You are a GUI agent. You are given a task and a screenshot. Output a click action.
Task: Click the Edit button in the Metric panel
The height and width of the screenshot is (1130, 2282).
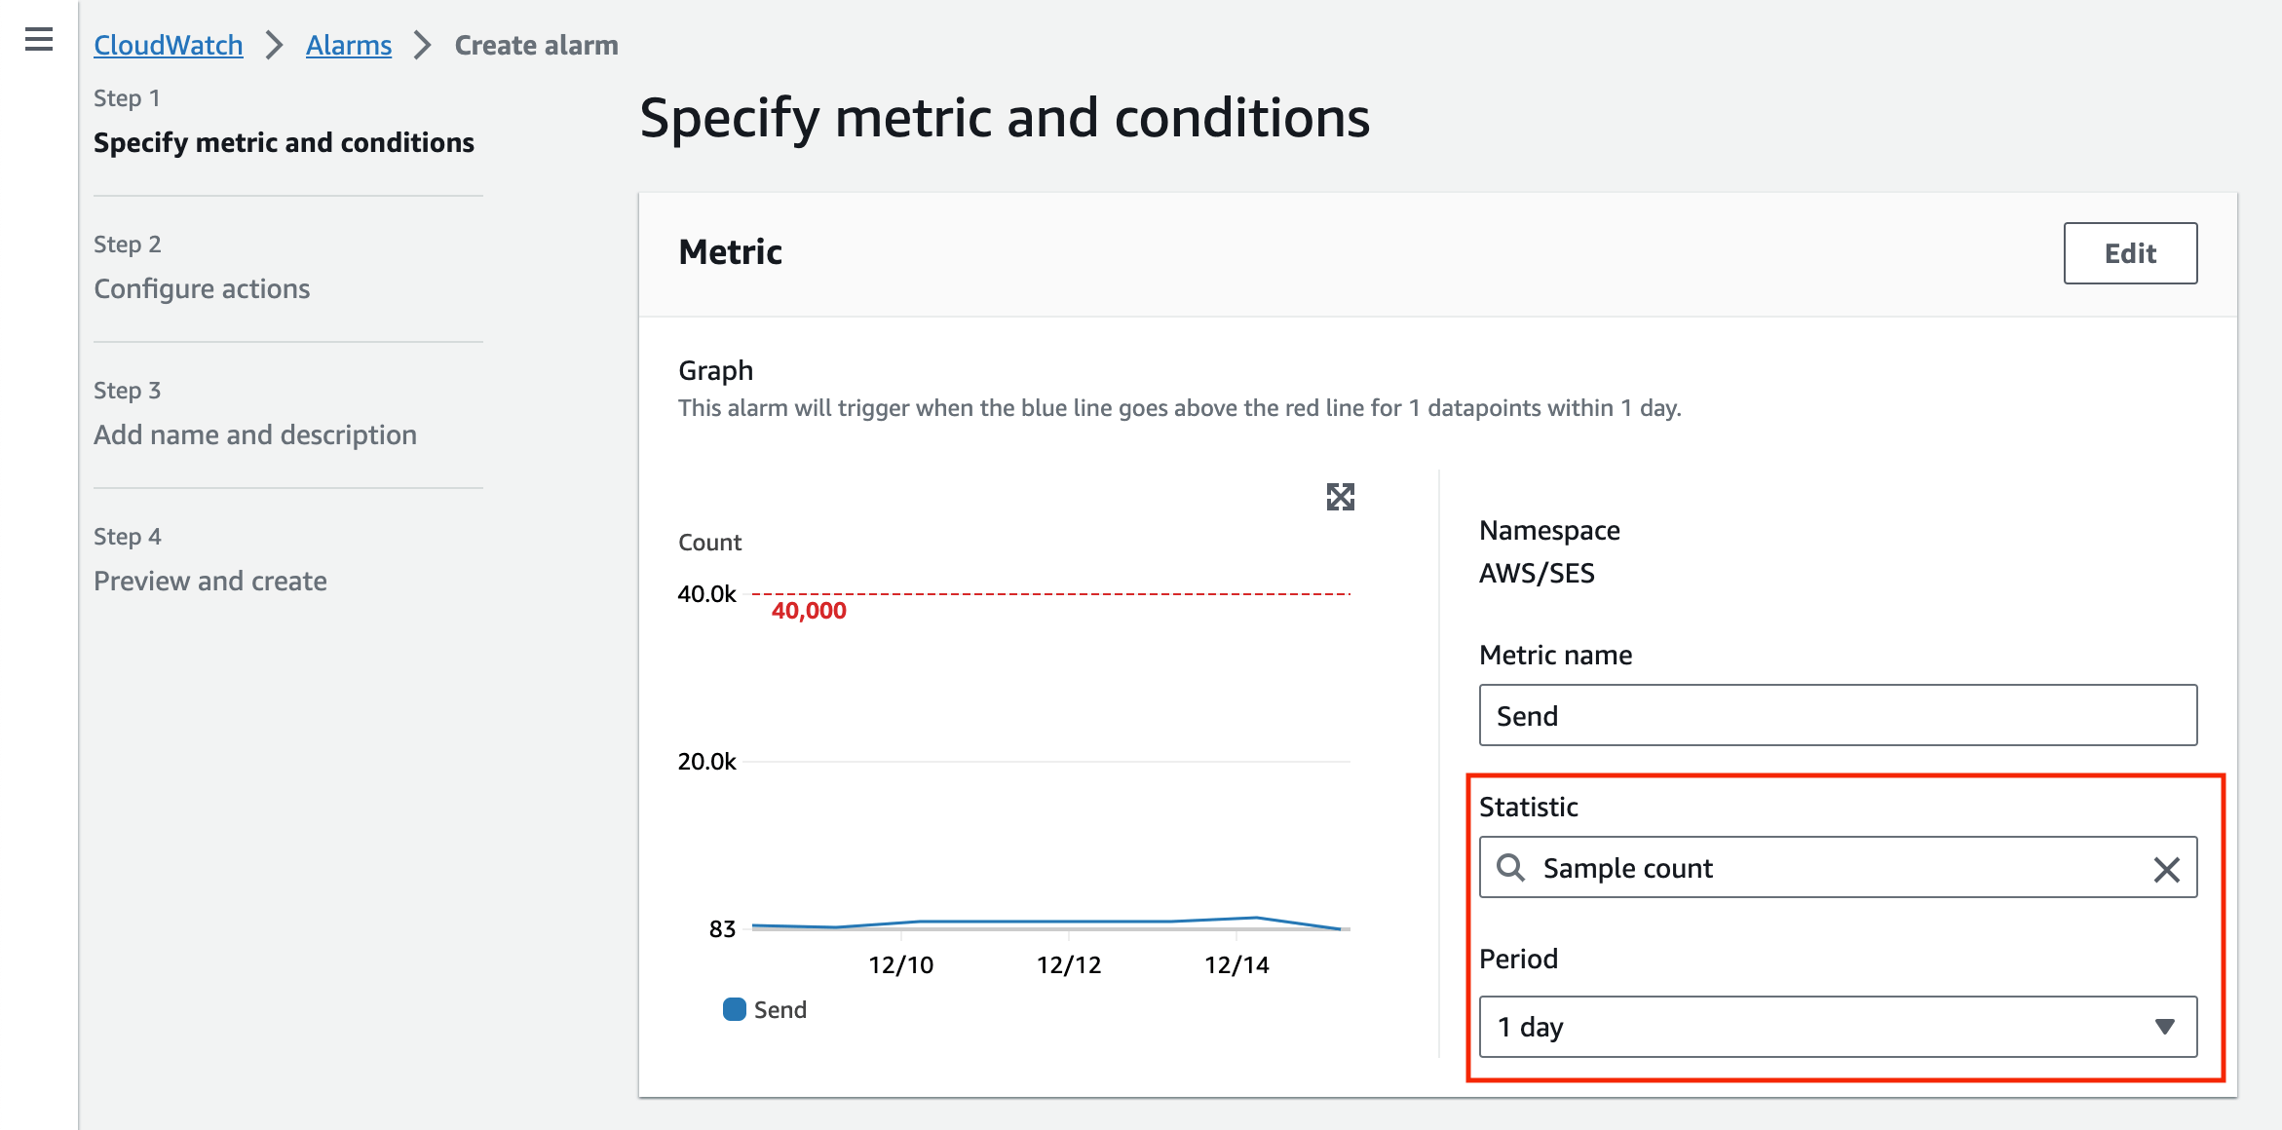pos(2130,253)
